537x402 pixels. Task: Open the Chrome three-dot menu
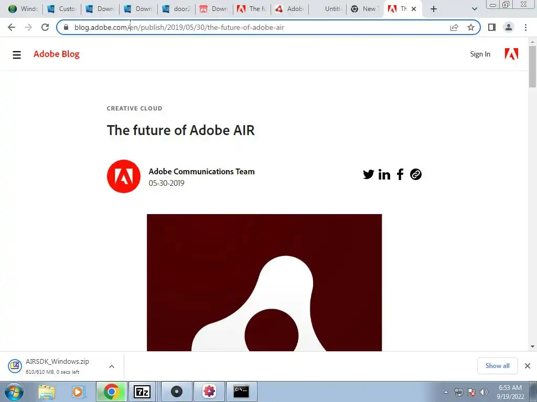pyautogui.click(x=525, y=27)
